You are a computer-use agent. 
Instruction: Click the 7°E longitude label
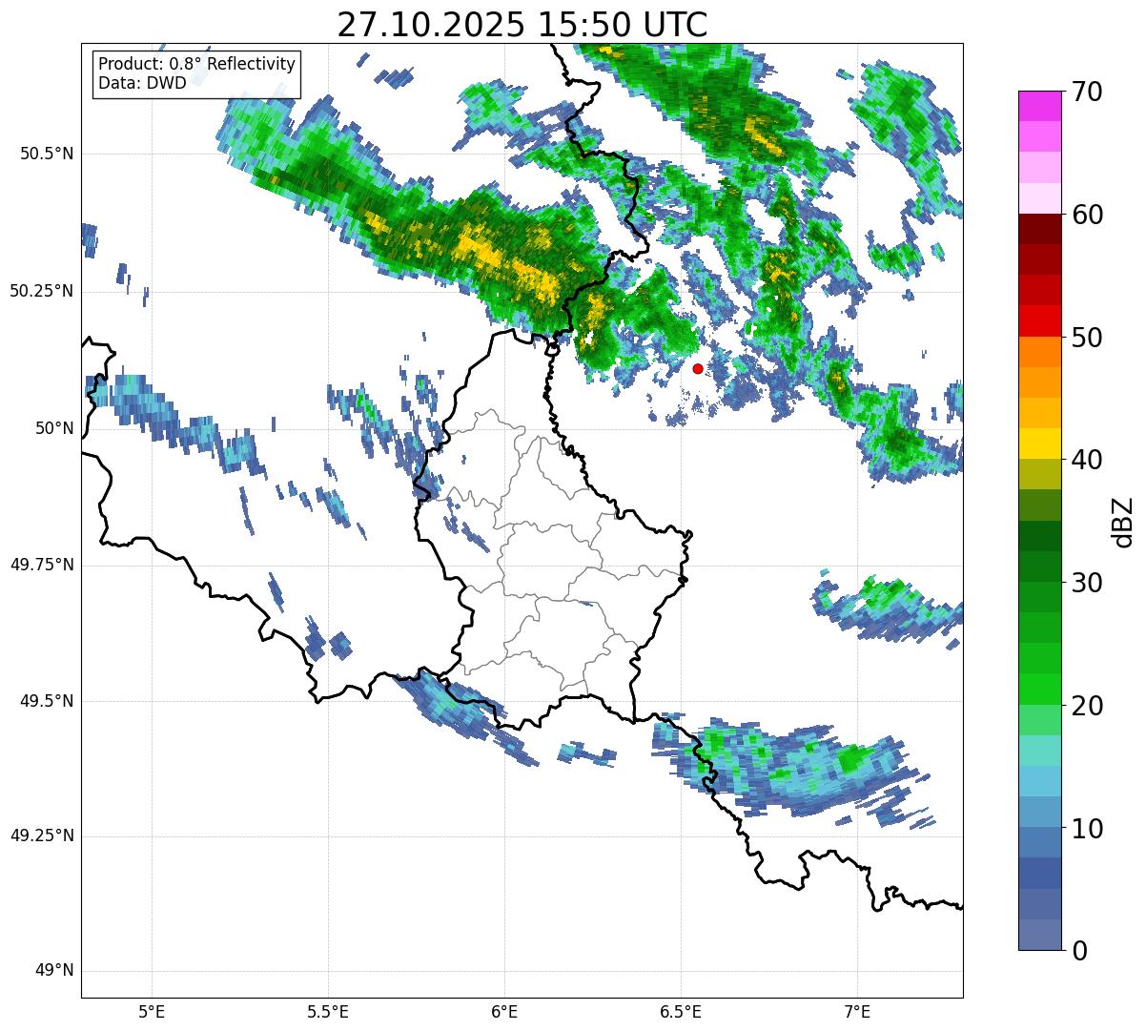pyautogui.click(x=857, y=1011)
